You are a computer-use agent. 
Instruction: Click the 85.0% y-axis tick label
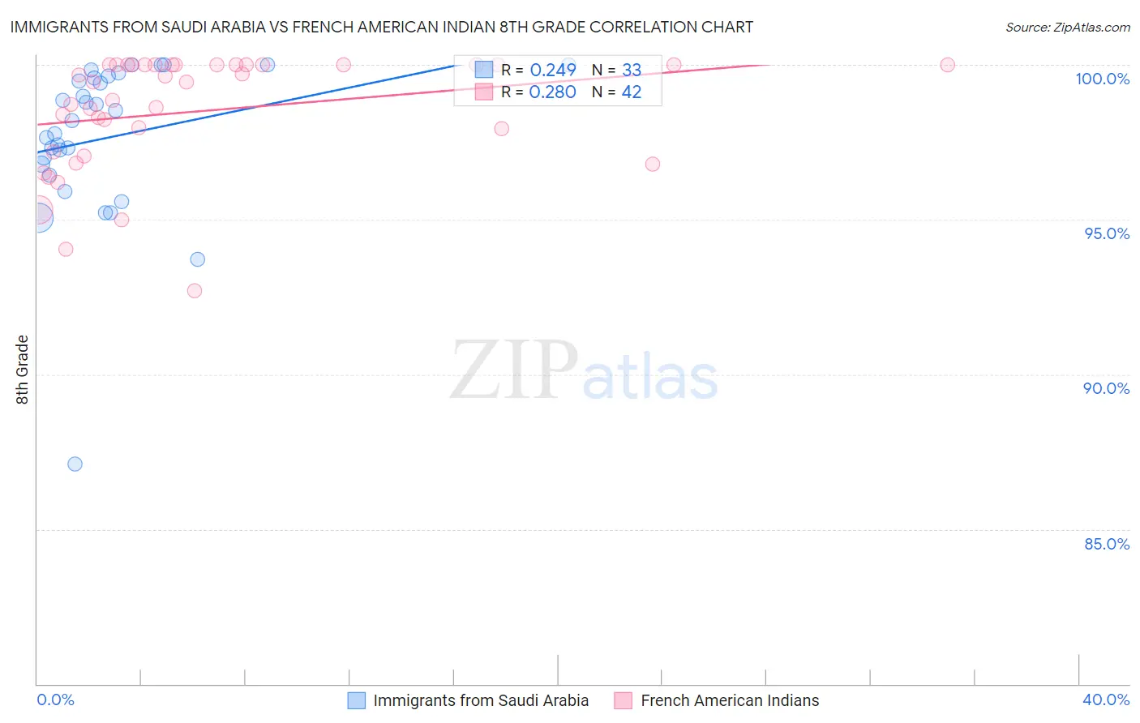point(1107,544)
